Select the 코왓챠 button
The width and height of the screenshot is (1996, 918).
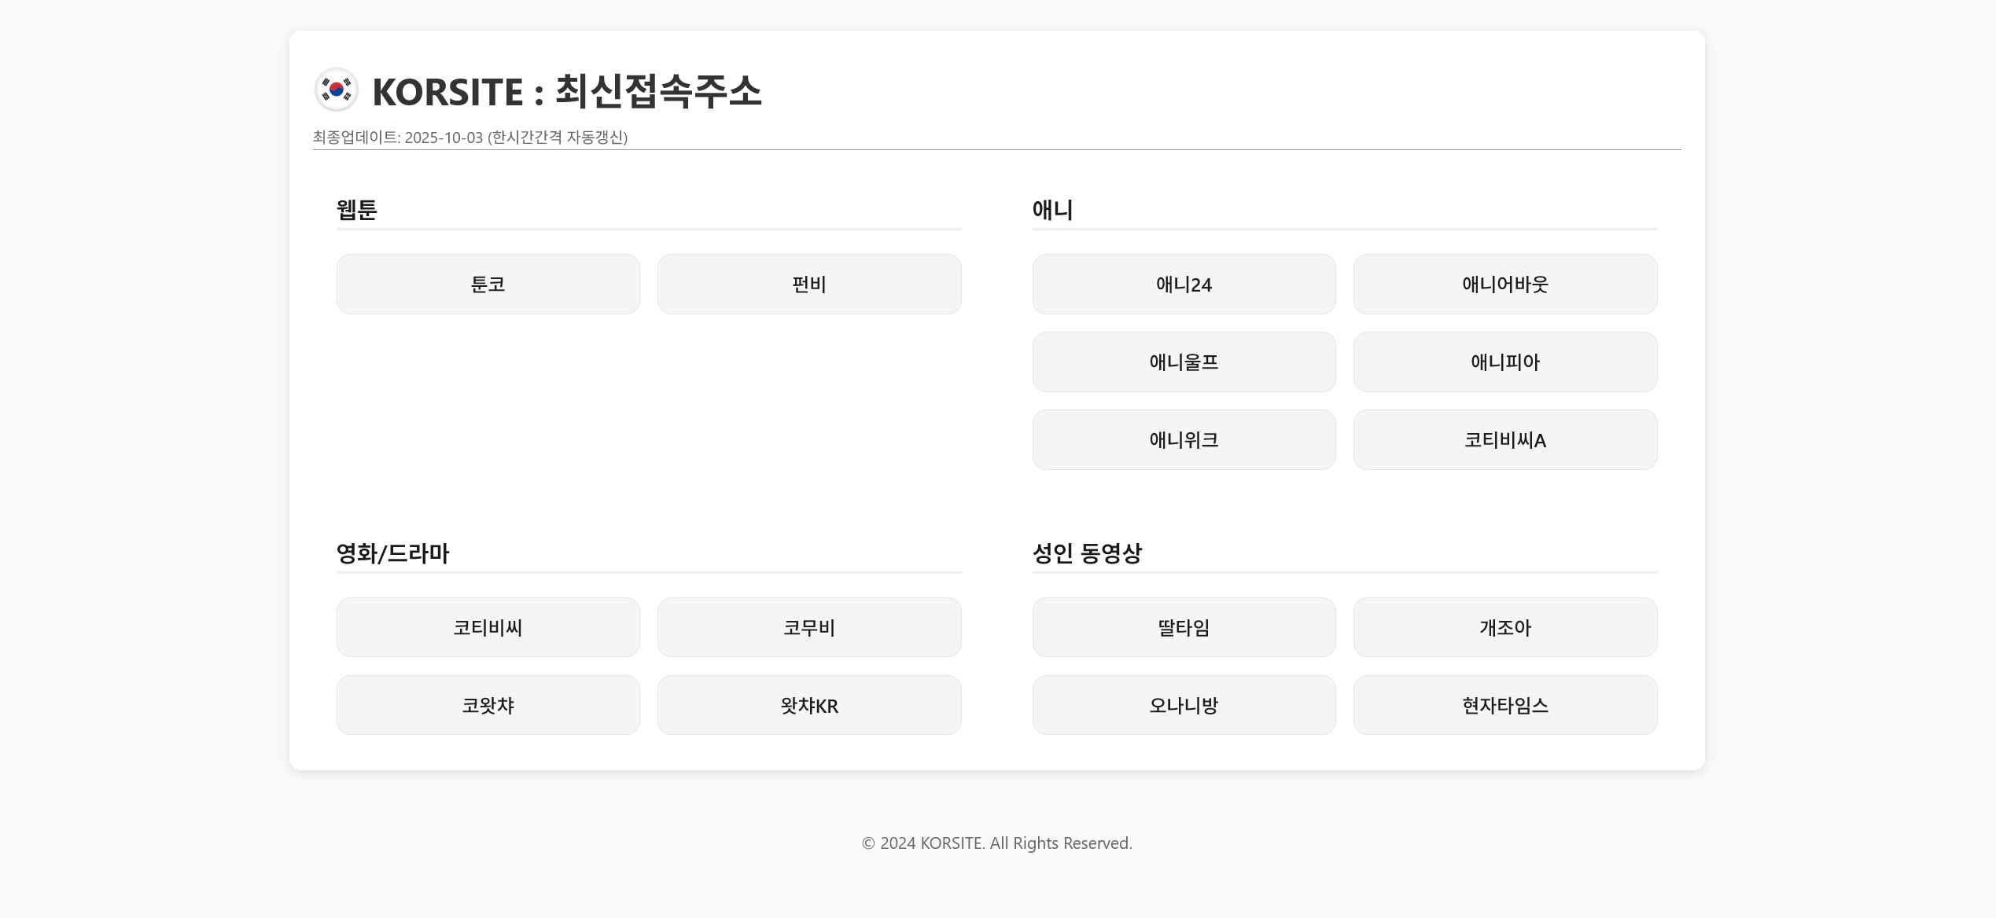point(488,705)
